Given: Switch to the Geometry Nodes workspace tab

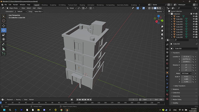Looking at the screenshot, I should coord(122,5).
